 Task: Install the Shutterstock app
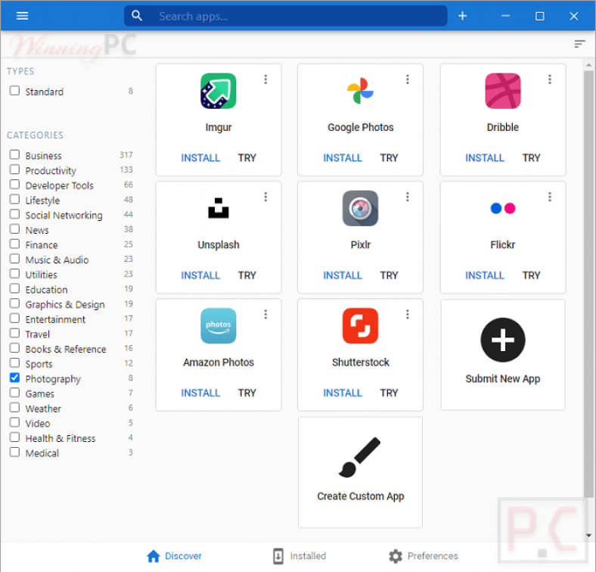point(343,393)
